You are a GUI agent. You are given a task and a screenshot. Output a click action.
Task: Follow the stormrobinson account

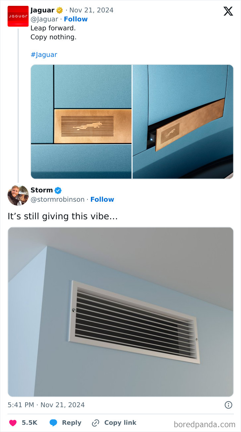[x=102, y=199]
